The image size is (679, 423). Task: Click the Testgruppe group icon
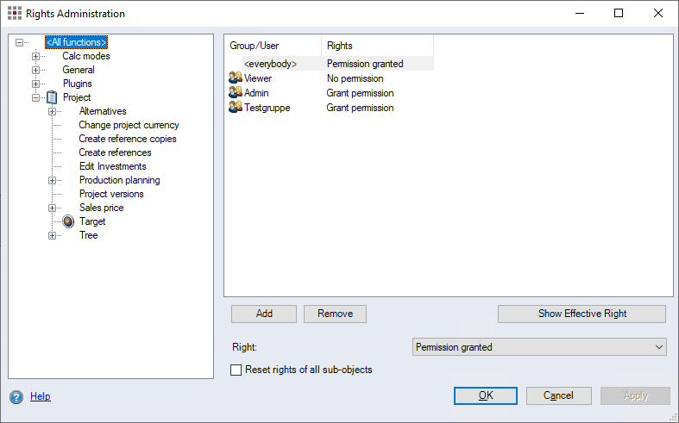(235, 108)
